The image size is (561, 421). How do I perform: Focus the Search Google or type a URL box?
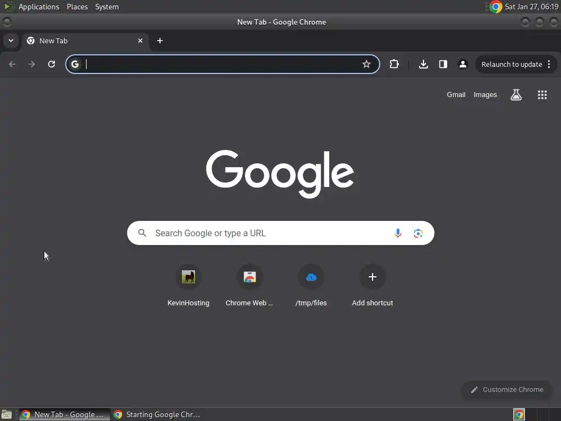(x=280, y=233)
